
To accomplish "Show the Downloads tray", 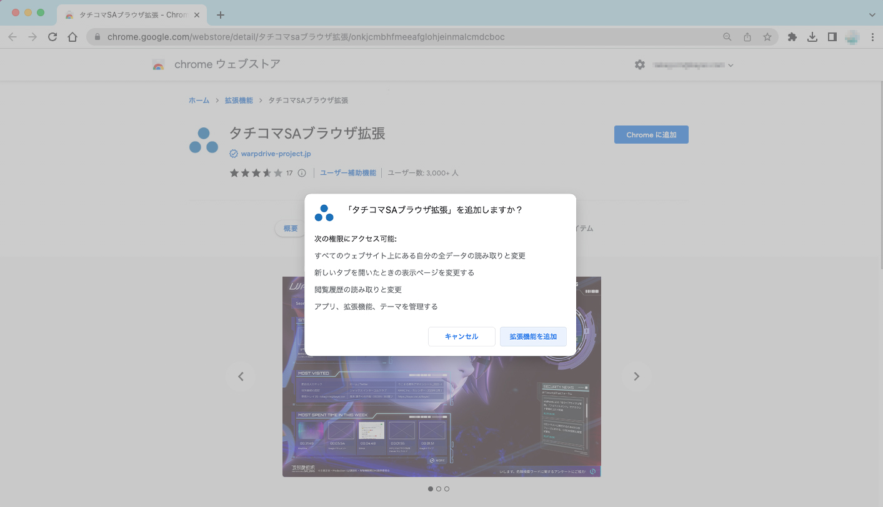I will (x=812, y=37).
